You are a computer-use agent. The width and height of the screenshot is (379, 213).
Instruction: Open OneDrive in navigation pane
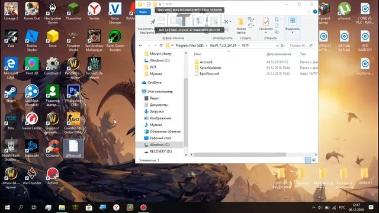(x=154, y=83)
